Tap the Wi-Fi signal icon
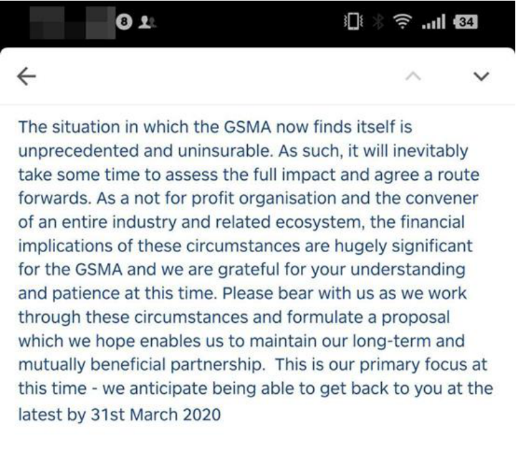The image size is (518, 464). [x=402, y=22]
